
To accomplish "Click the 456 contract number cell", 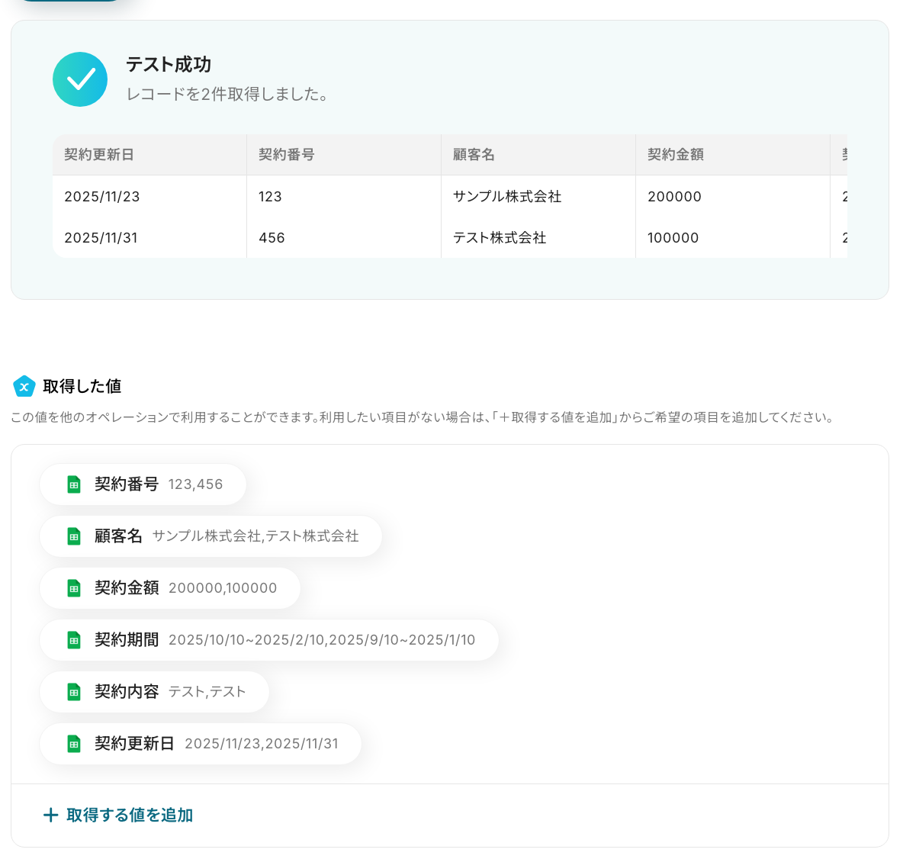I will (344, 238).
